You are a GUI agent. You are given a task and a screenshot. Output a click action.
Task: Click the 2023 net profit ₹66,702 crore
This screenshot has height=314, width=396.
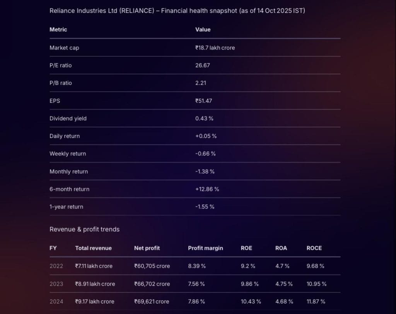152,284
